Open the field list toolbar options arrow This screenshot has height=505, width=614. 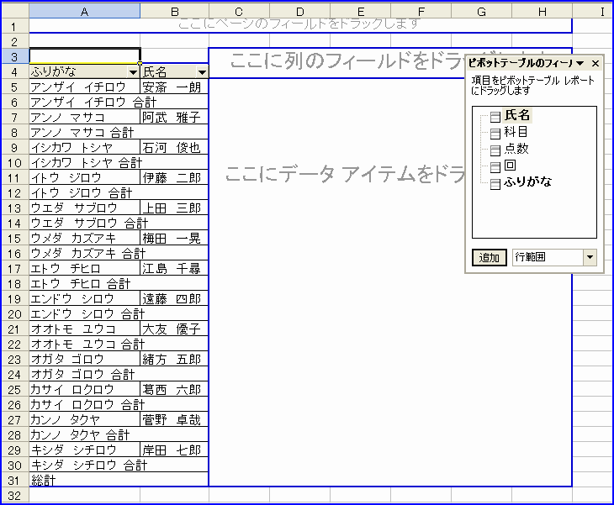click(580, 63)
